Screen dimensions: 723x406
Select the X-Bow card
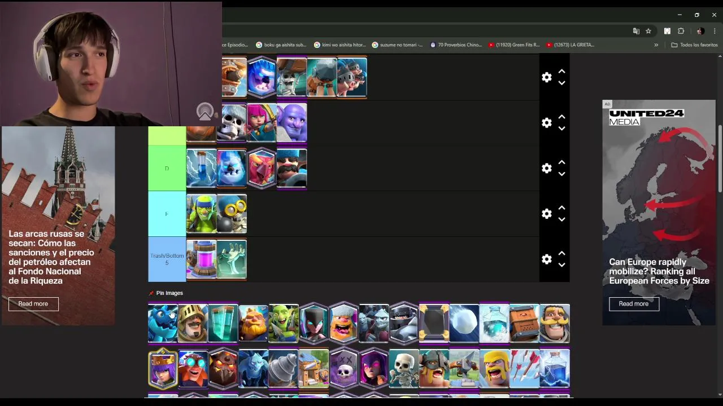click(464, 368)
